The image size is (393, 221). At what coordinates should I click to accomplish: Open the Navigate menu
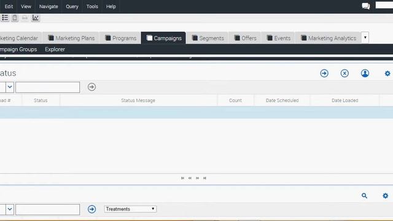point(49,7)
